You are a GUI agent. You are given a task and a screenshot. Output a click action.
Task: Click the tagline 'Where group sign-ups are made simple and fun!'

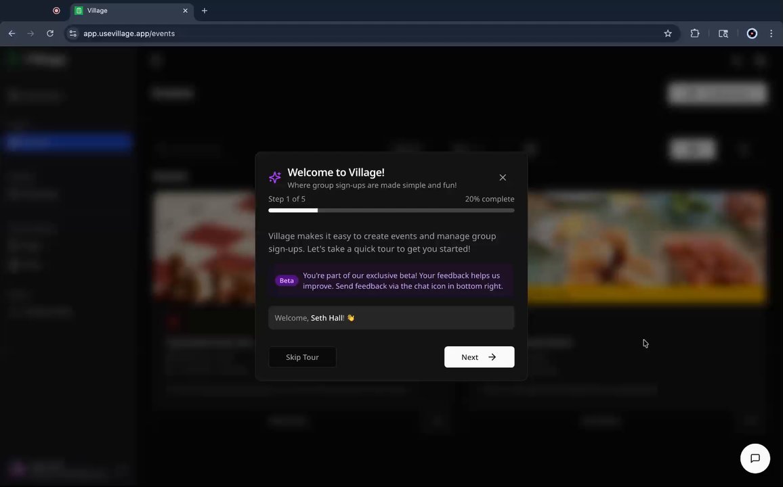point(372,185)
